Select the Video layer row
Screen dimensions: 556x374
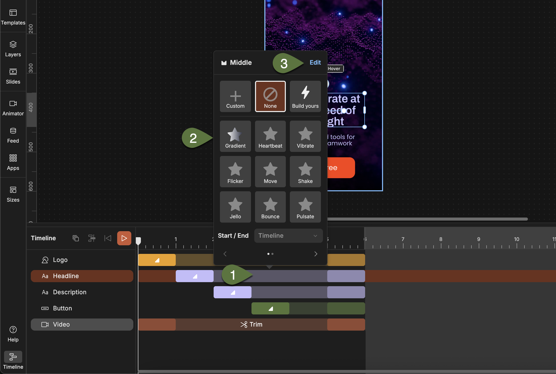(x=82, y=325)
